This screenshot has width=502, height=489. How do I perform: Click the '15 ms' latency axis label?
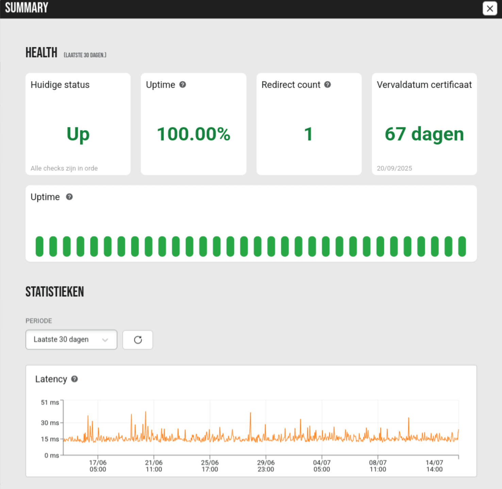click(x=50, y=439)
